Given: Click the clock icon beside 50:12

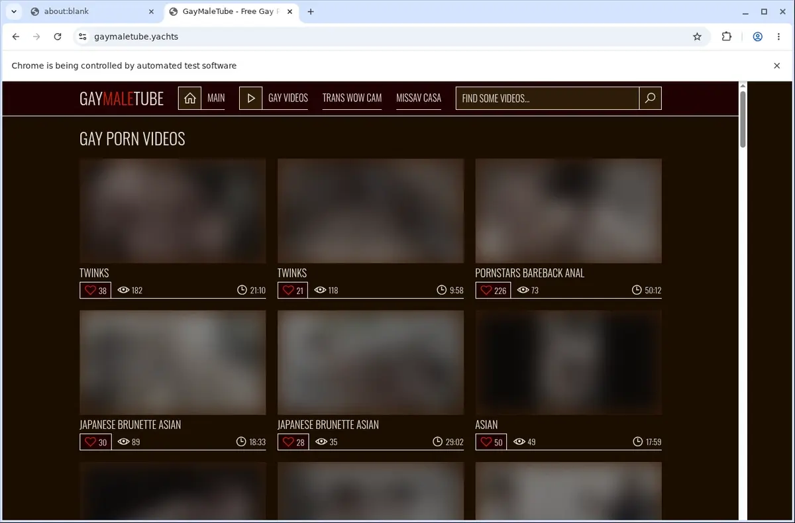Looking at the screenshot, I should point(637,290).
